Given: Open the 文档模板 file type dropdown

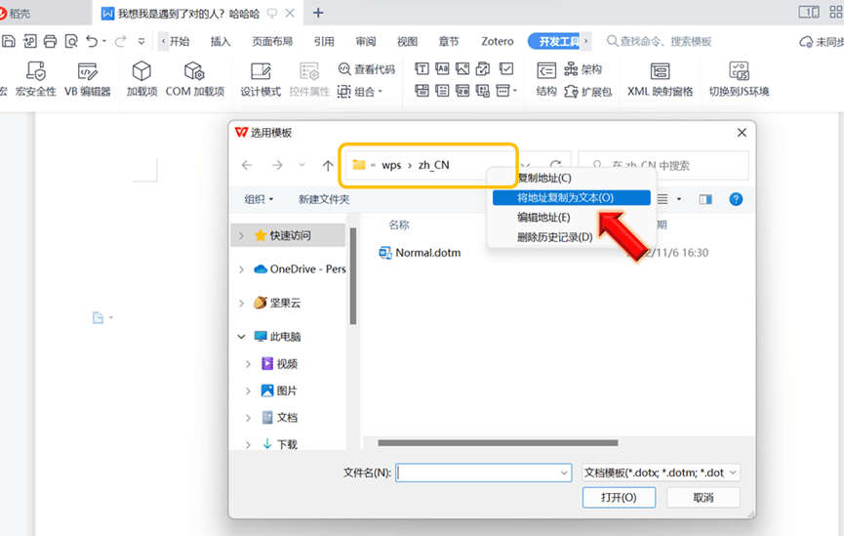Looking at the screenshot, I should [661, 473].
